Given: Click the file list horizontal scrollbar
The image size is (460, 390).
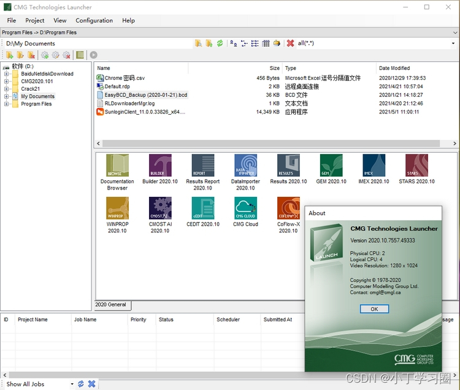Looking at the screenshot, I should 271,143.
